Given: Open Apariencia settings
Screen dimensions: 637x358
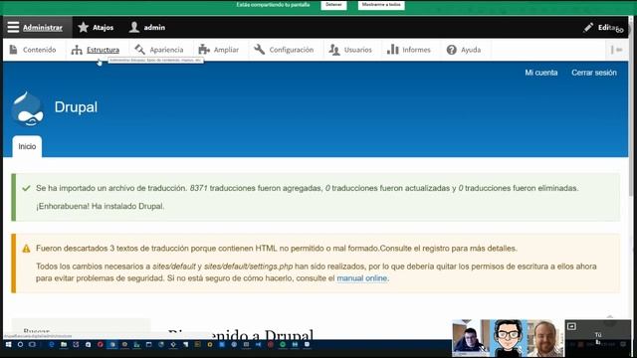Looking at the screenshot, I should coord(159,50).
